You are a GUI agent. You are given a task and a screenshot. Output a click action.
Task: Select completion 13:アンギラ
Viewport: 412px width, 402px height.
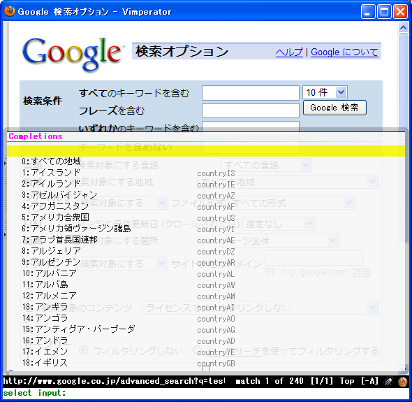tap(45, 307)
